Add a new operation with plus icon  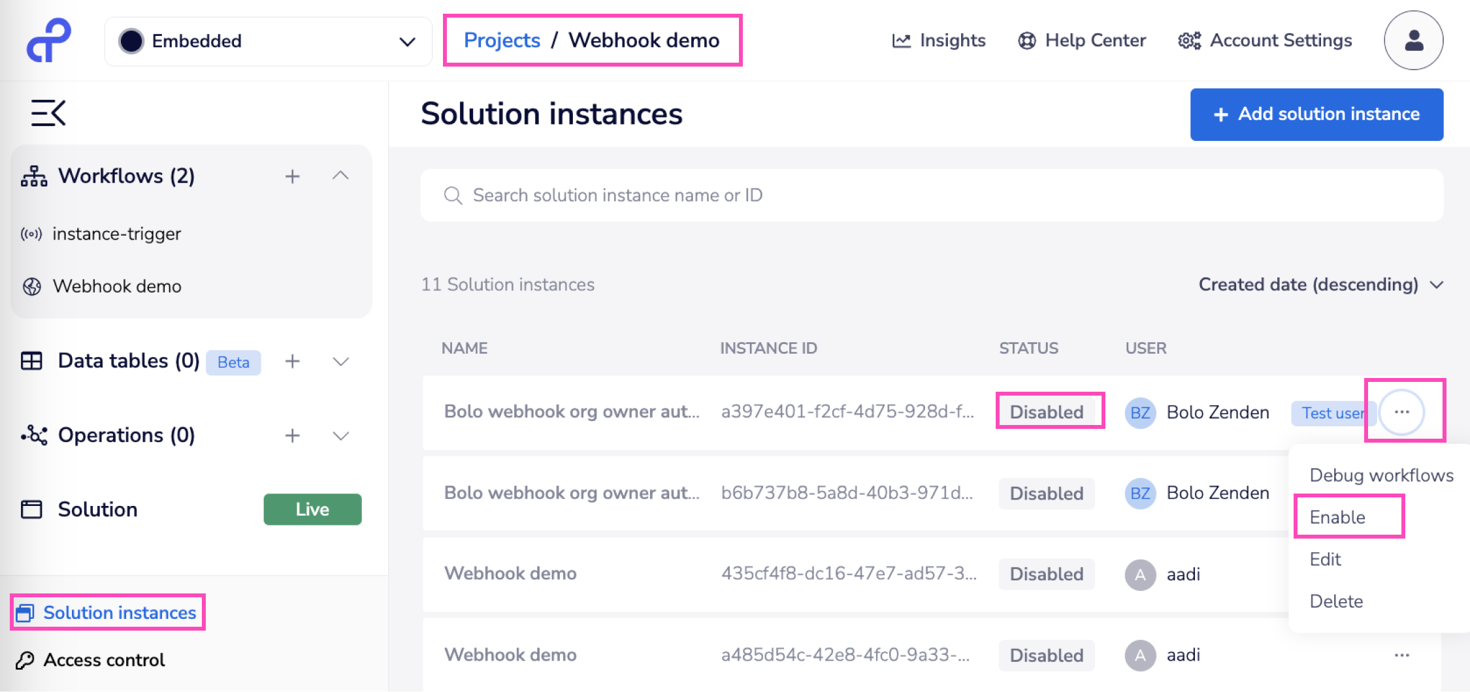(x=293, y=435)
